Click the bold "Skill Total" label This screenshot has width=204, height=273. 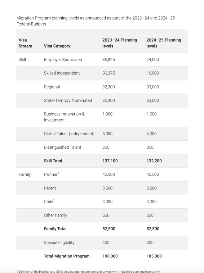pos(53,161)
